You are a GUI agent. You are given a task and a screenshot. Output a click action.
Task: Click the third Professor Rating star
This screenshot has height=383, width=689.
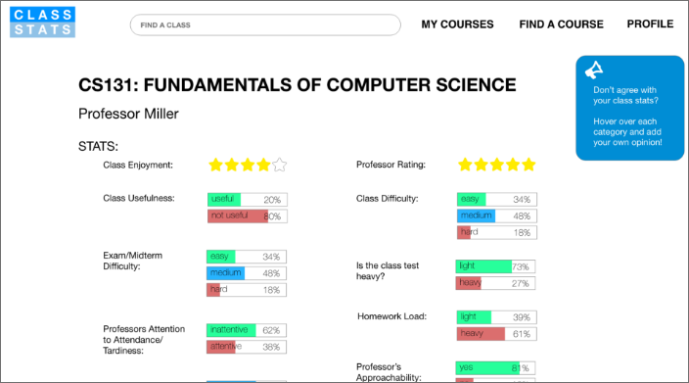pos(497,165)
